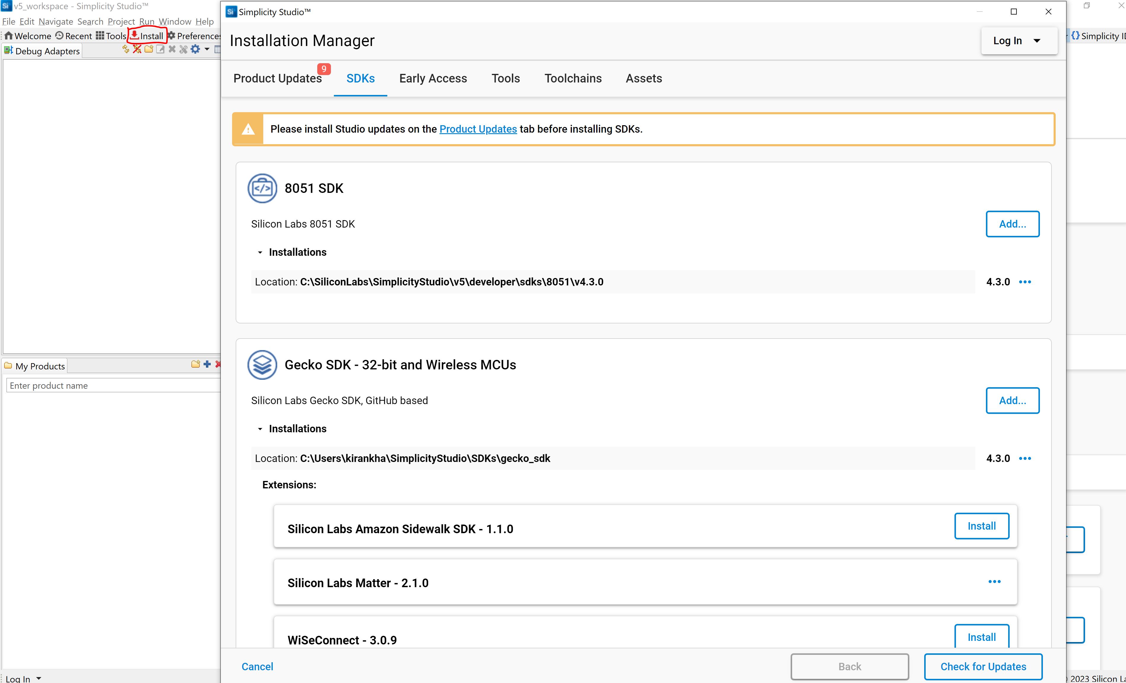Select the SDKs tab
1126x683 pixels.
coord(361,78)
